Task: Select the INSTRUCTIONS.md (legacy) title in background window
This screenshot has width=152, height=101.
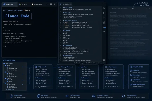Action: [x=120, y=9]
